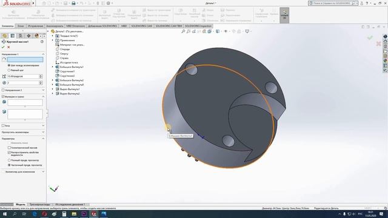Expand Бобышка-Вытянуть1 tree node

coord(53,67)
